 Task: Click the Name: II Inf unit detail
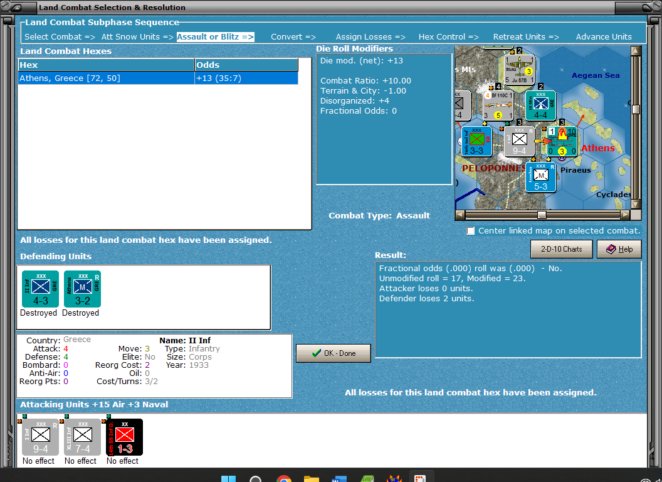click(x=185, y=340)
